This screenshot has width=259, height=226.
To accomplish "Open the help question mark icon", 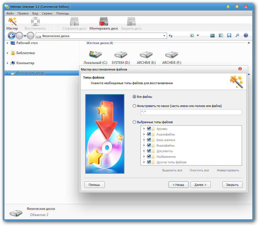I will pyautogui.click(x=246, y=36).
